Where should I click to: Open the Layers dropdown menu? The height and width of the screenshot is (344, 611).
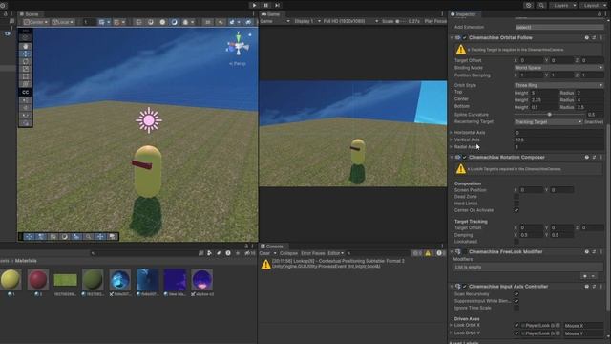pyautogui.click(x=563, y=5)
